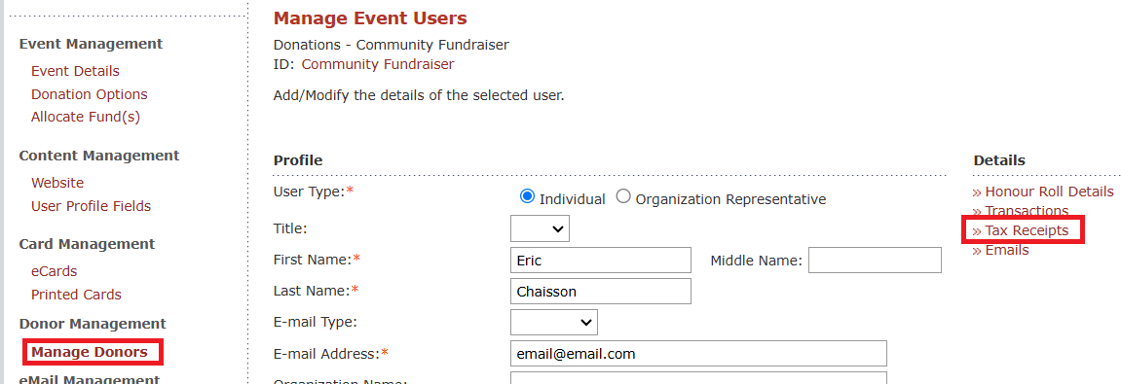Open the eCards link
The image size is (1121, 384).
tap(54, 271)
